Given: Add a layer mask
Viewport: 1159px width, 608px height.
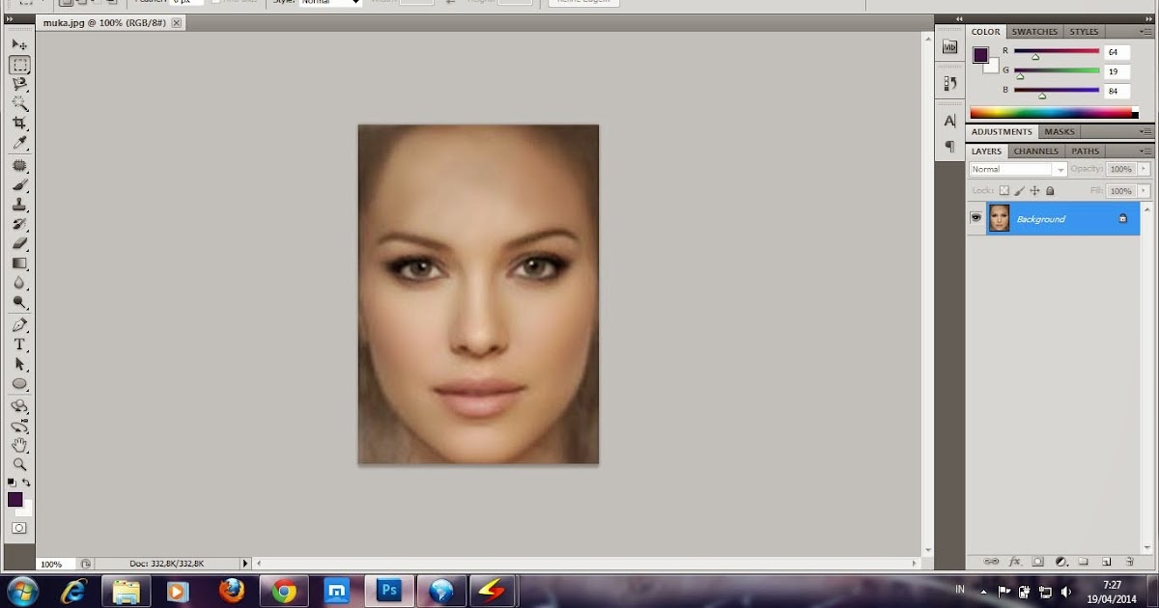Looking at the screenshot, I should coord(1038,562).
